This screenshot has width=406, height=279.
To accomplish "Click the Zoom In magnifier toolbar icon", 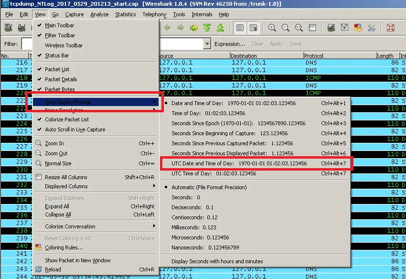I will click(x=272, y=27).
